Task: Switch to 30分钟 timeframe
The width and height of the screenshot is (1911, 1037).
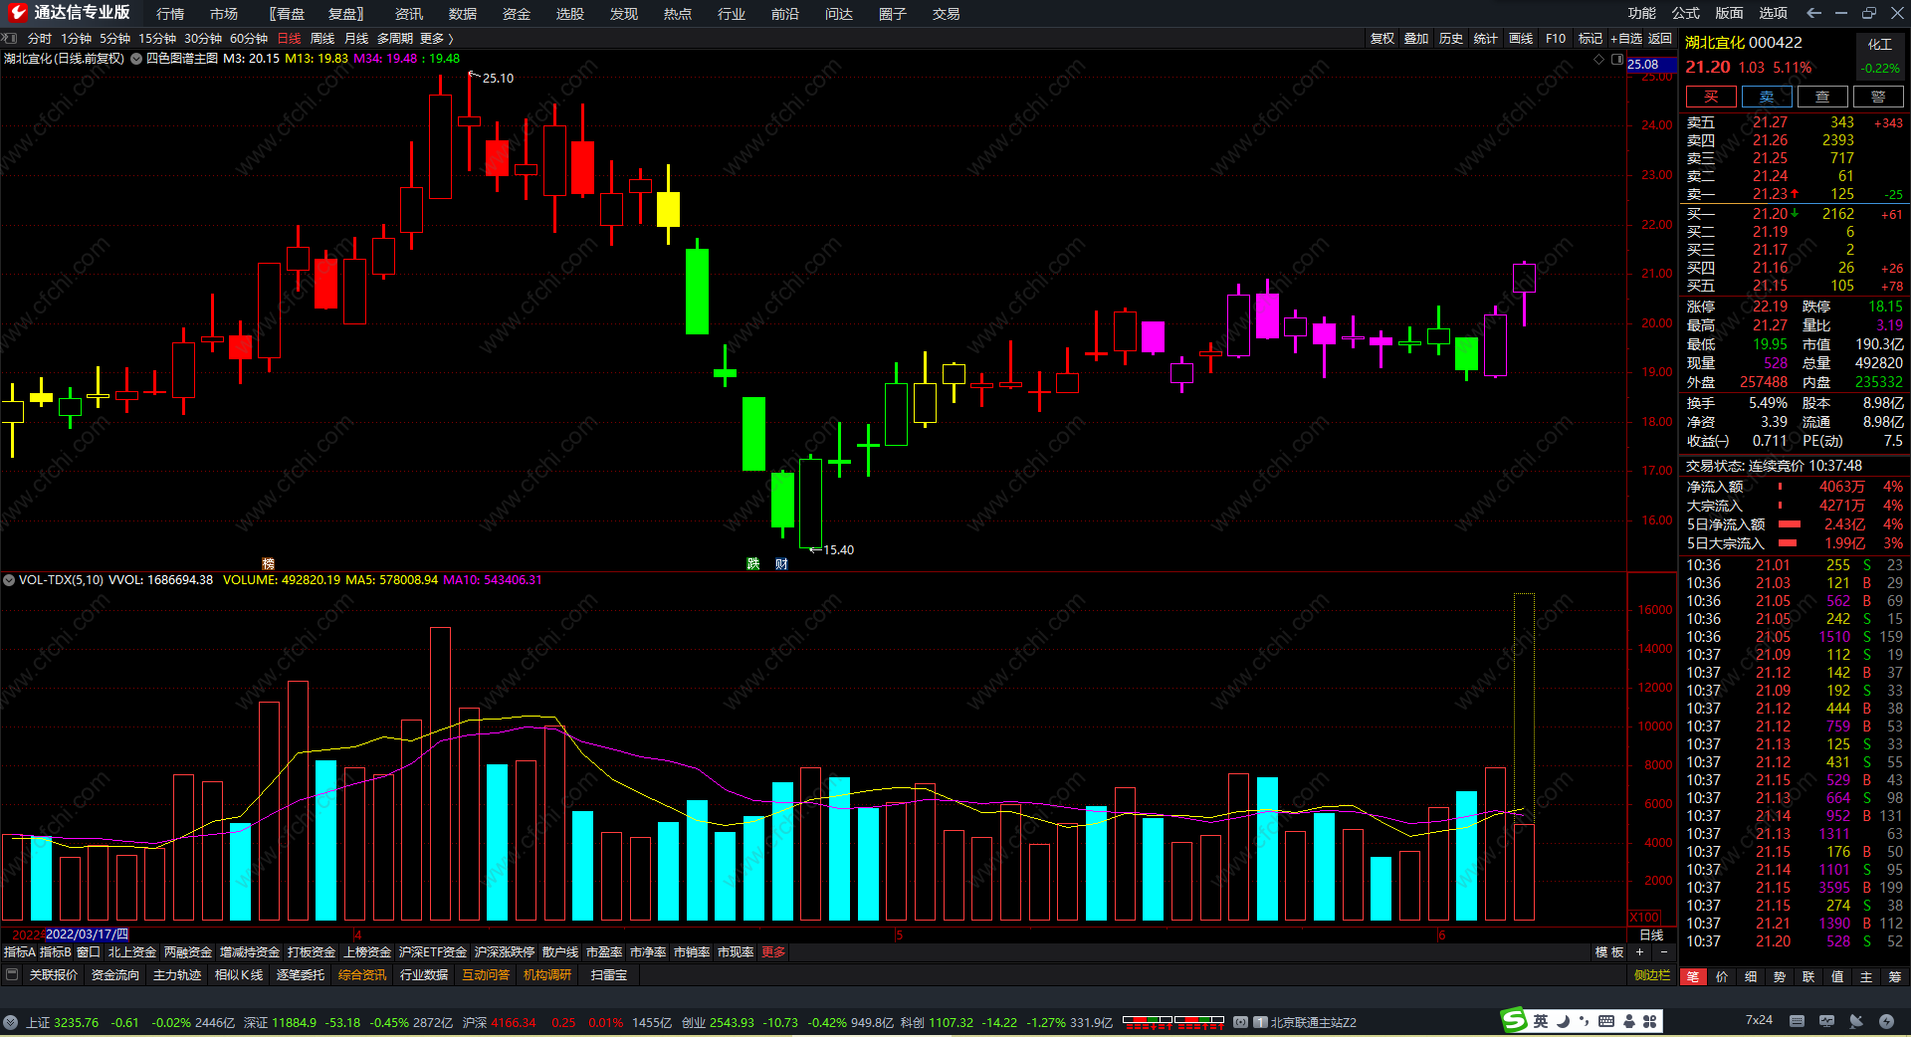Action: point(203,39)
